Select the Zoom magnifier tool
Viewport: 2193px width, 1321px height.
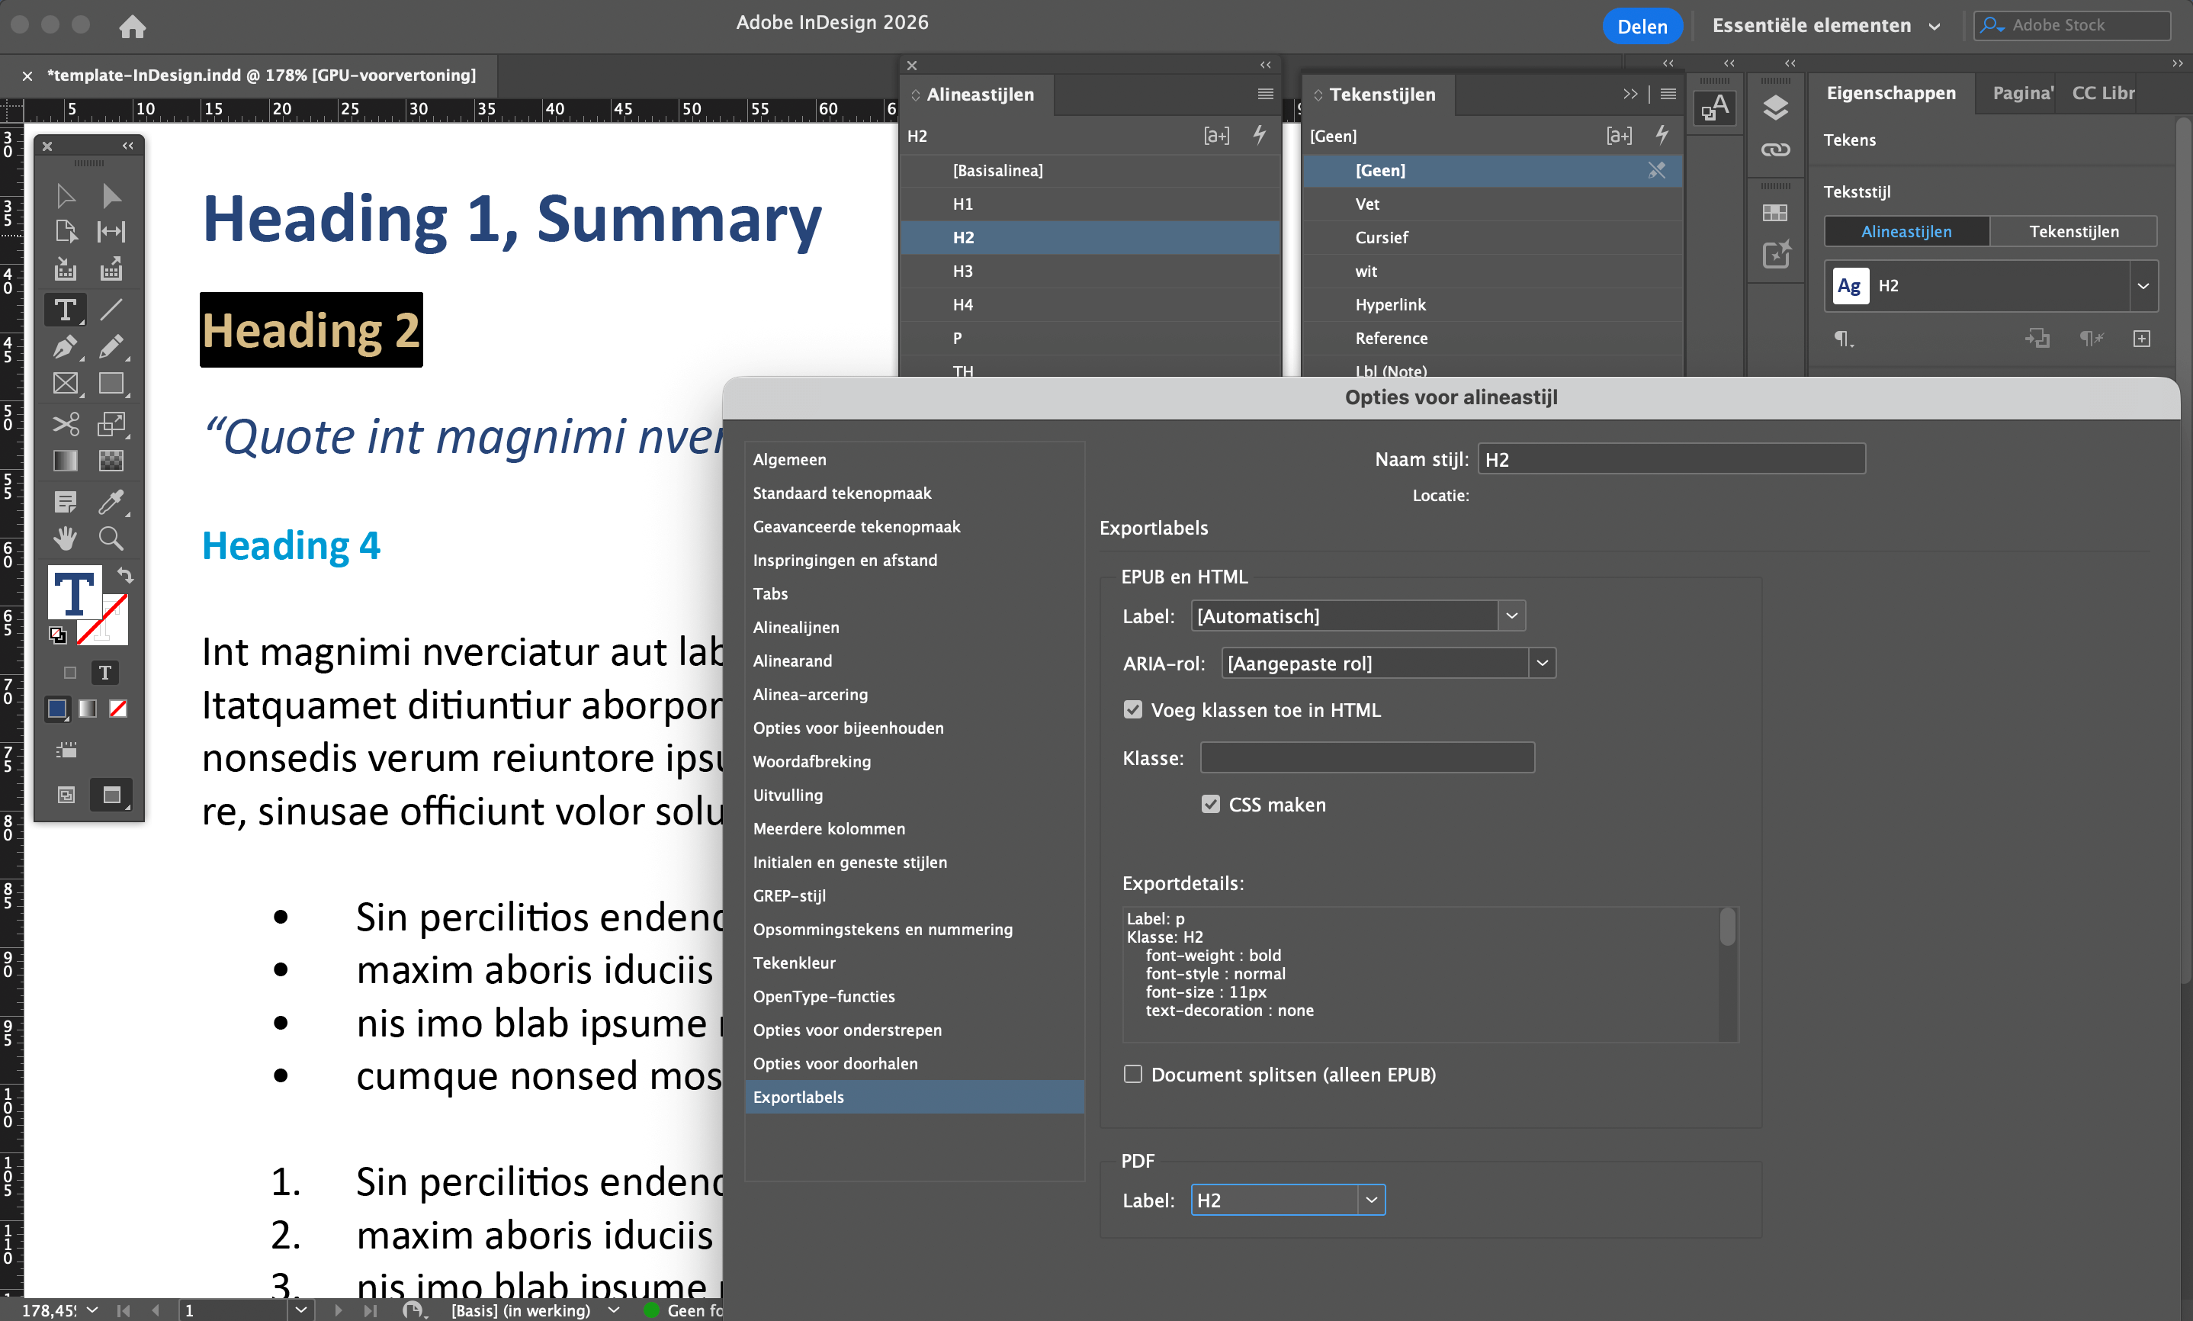coord(111,538)
